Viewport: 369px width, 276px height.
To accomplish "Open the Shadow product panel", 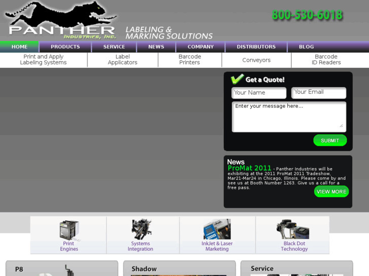I will click(x=179, y=268).
